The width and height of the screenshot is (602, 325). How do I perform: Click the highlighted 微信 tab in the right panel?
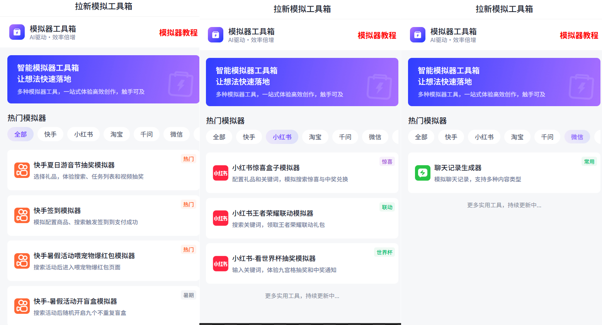577,137
